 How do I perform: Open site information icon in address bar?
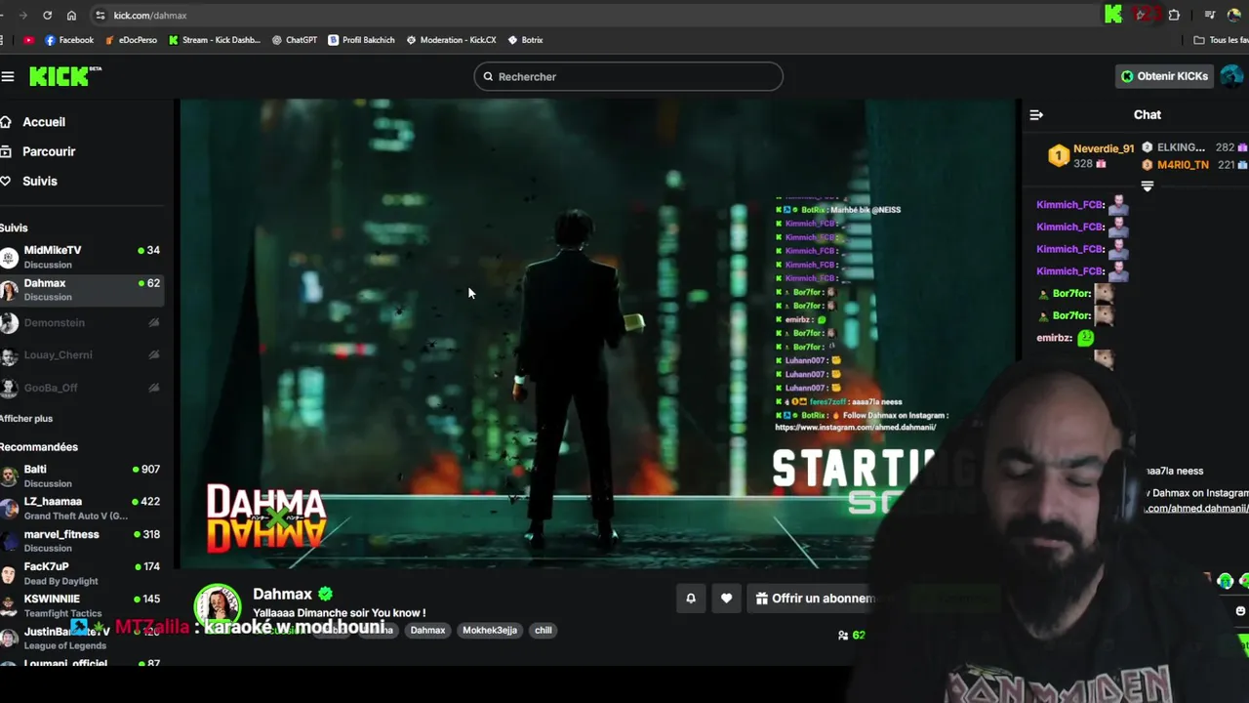[100, 16]
